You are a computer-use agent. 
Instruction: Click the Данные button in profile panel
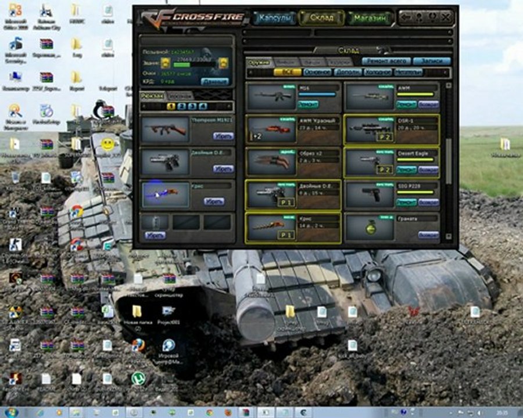pyautogui.click(x=214, y=81)
